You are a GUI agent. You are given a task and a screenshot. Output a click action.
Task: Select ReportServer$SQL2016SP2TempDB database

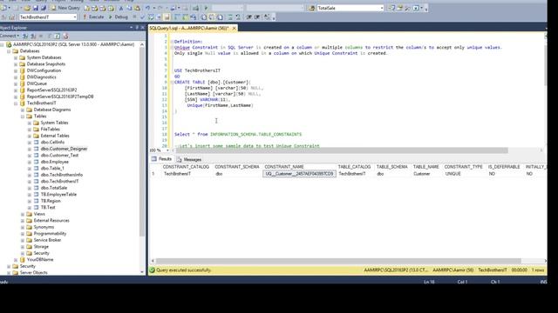[x=60, y=97]
